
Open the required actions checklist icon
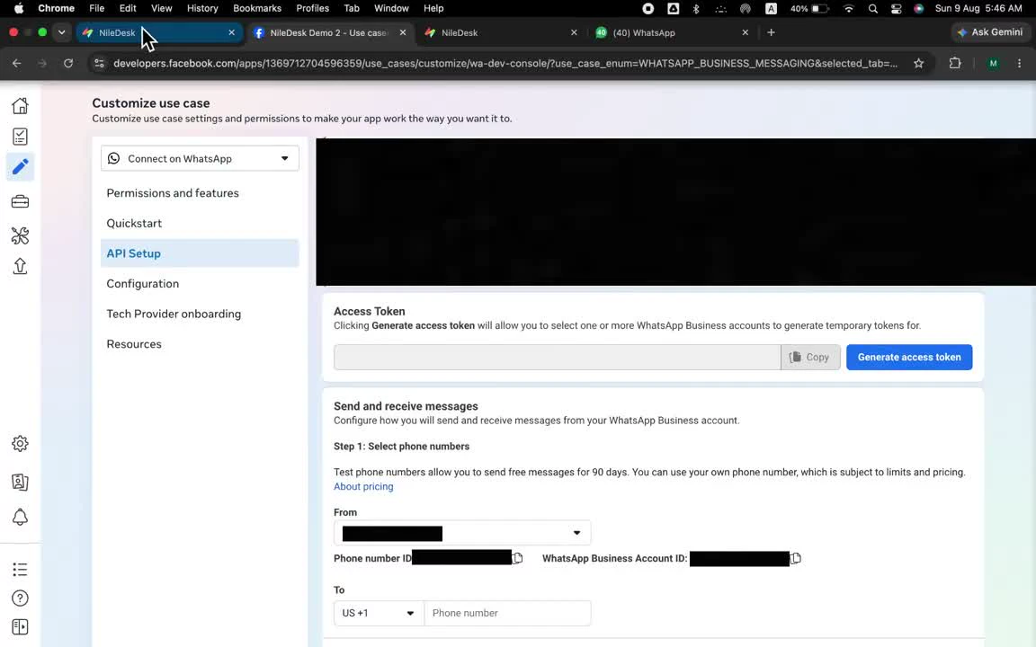click(x=20, y=137)
